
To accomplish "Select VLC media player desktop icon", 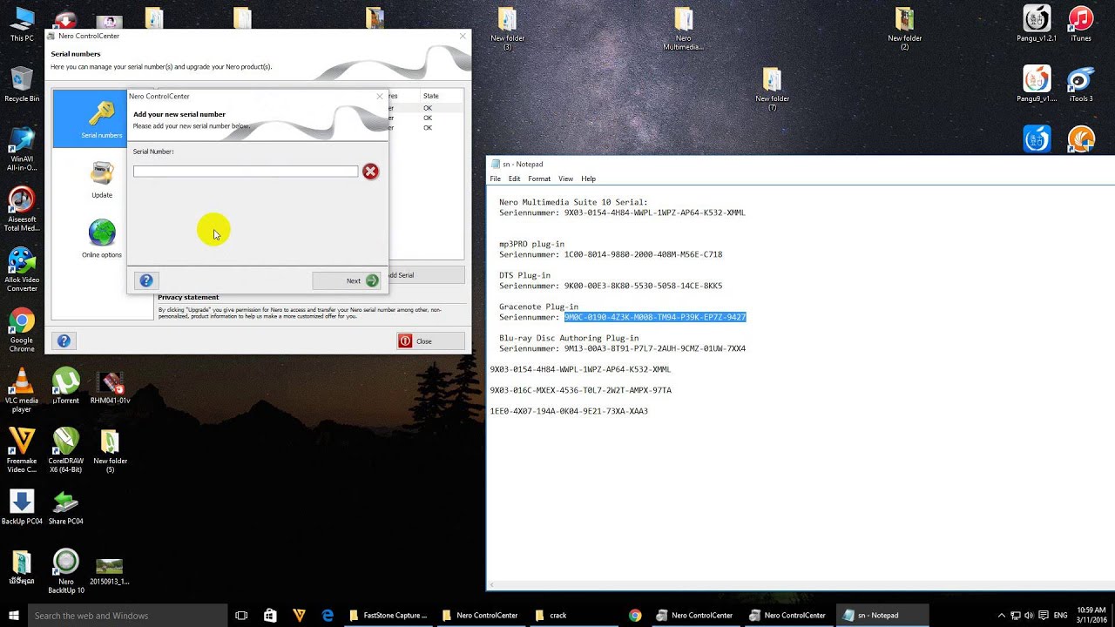I will click(x=23, y=391).
